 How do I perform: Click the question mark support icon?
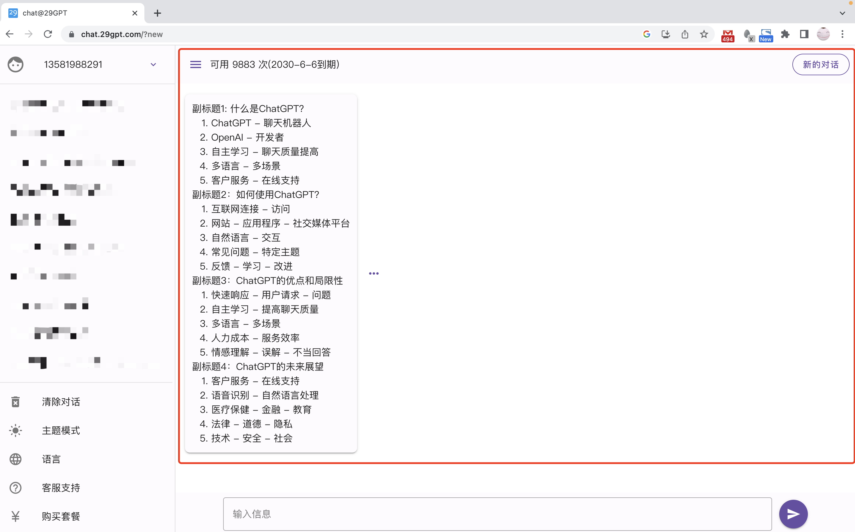coord(16,488)
